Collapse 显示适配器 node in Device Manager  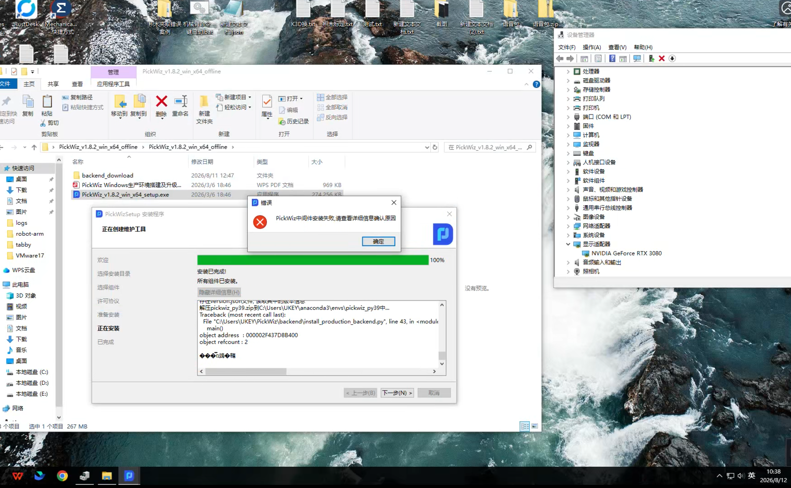[x=568, y=244]
